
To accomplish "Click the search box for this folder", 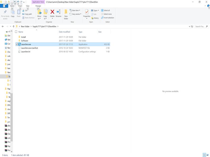I will pos(201,26).
